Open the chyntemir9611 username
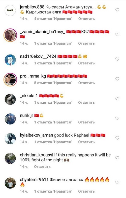This screenshot has width=126, height=198. (34, 180)
